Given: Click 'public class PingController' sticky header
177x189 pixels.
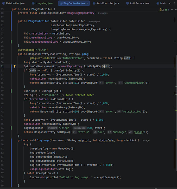Looking at the screenshot, I should point(34,9).
